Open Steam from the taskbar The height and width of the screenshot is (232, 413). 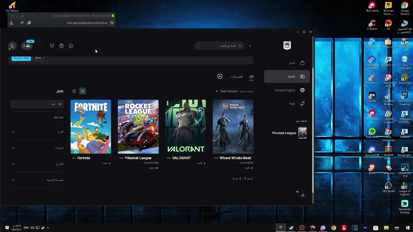(291, 228)
